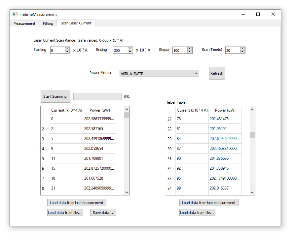Click the scan progress bar

[97, 96]
